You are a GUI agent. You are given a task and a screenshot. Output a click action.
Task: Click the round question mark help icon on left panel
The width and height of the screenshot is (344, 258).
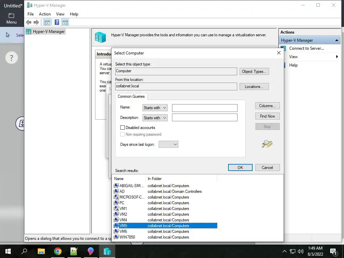pos(11,58)
